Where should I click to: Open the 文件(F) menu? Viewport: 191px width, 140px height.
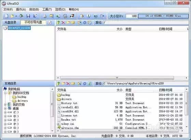tap(8, 9)
